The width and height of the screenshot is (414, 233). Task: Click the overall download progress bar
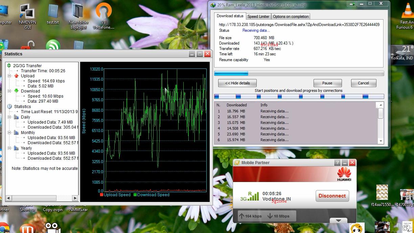click(x=299, y=73)
